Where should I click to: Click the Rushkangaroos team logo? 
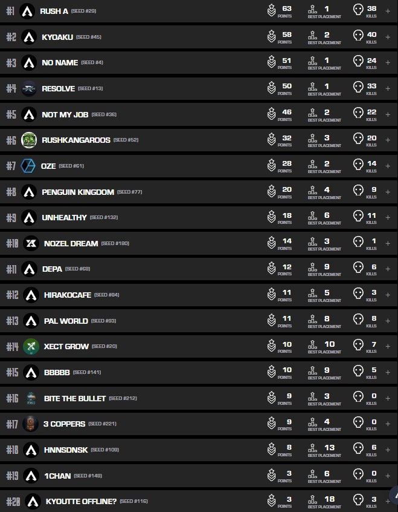tap(29, 140)
